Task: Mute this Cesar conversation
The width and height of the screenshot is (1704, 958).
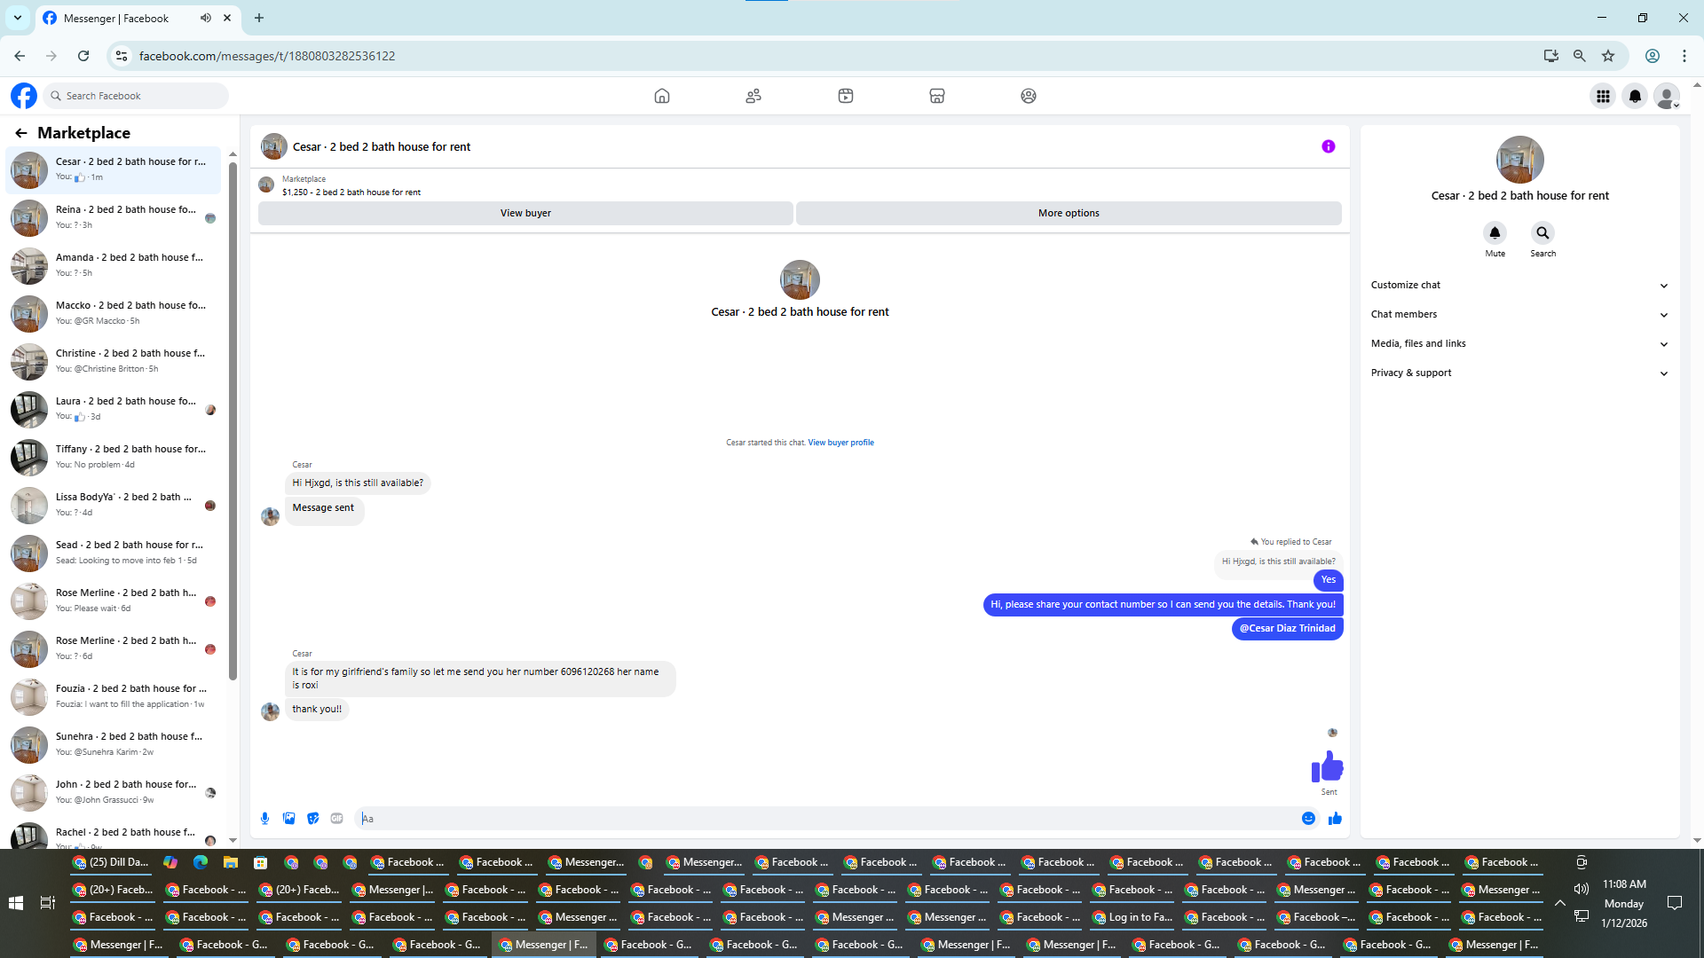Action: click(1495, 233)
